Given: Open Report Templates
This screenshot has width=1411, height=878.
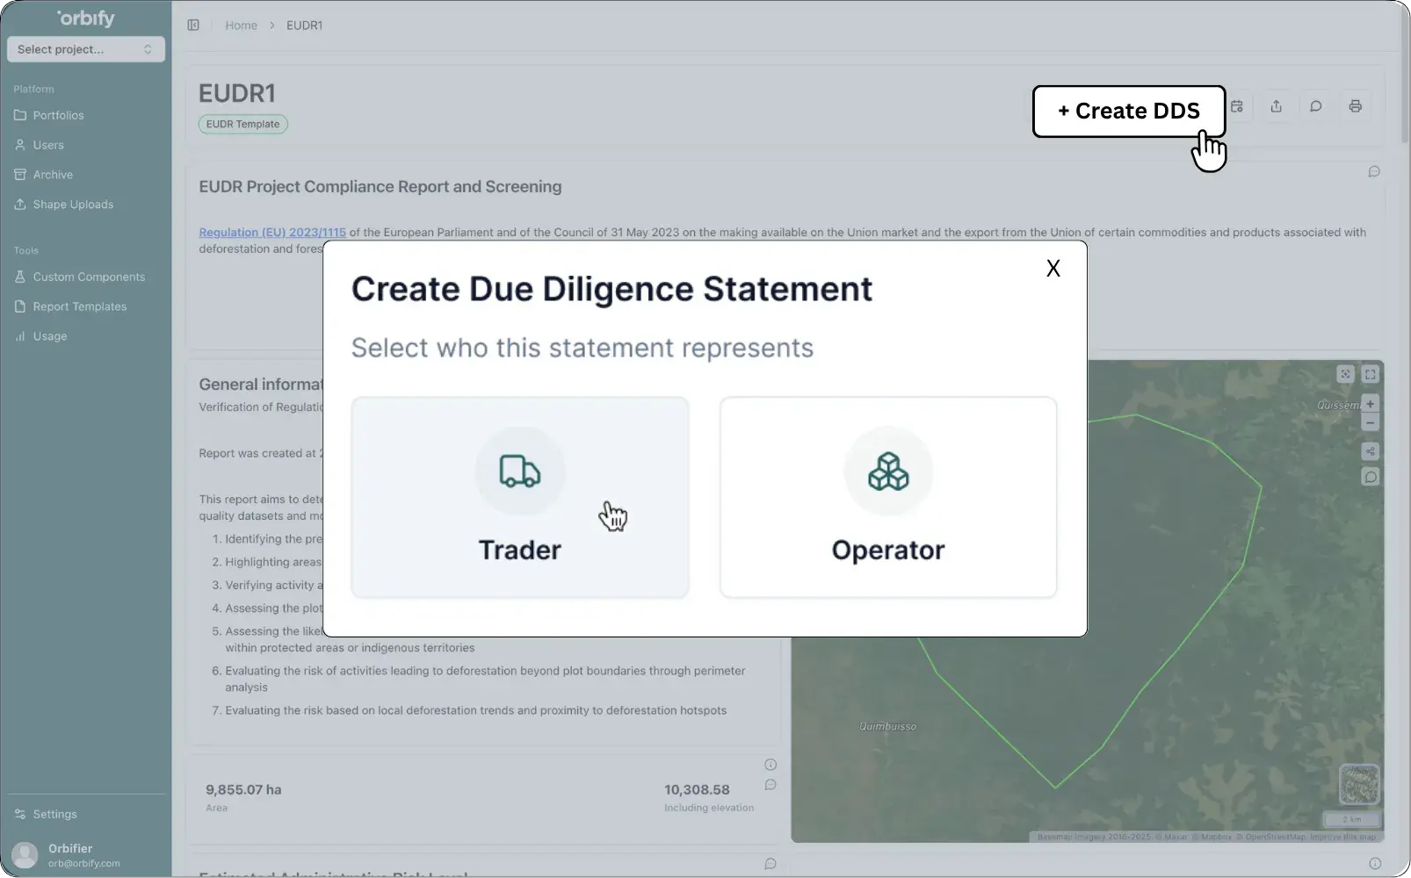Looking at the screenshot, I should (80, 306).
